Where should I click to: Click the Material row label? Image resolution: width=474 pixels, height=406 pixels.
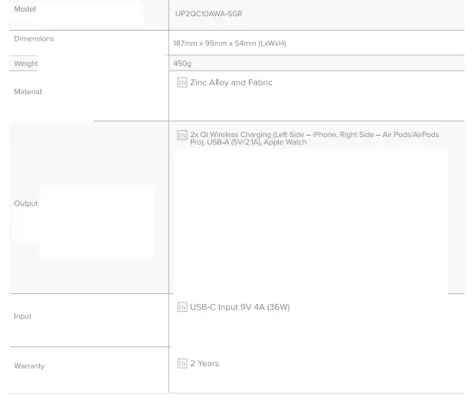(x=28, y=92)
